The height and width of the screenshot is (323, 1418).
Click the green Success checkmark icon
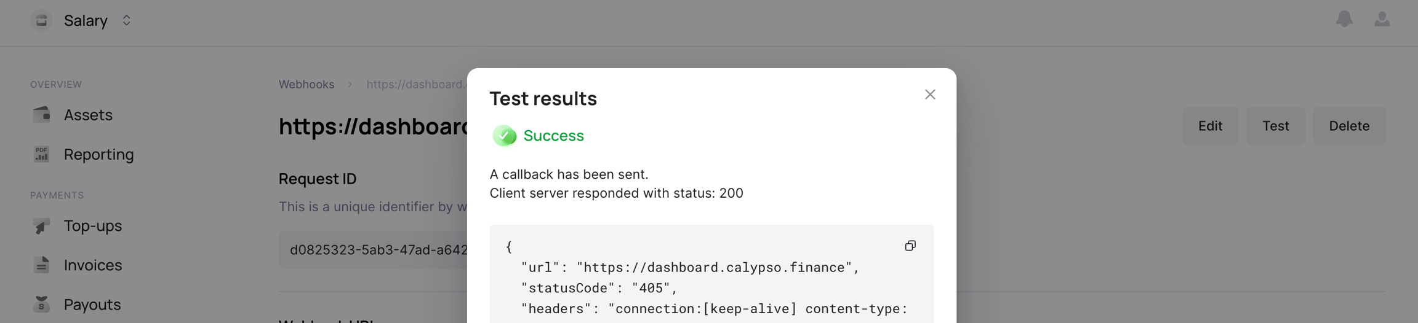click(x=505, y=136)
